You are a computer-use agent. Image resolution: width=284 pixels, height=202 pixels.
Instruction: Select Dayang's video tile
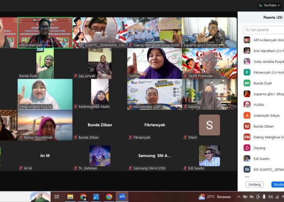click(x=210, y=94)
